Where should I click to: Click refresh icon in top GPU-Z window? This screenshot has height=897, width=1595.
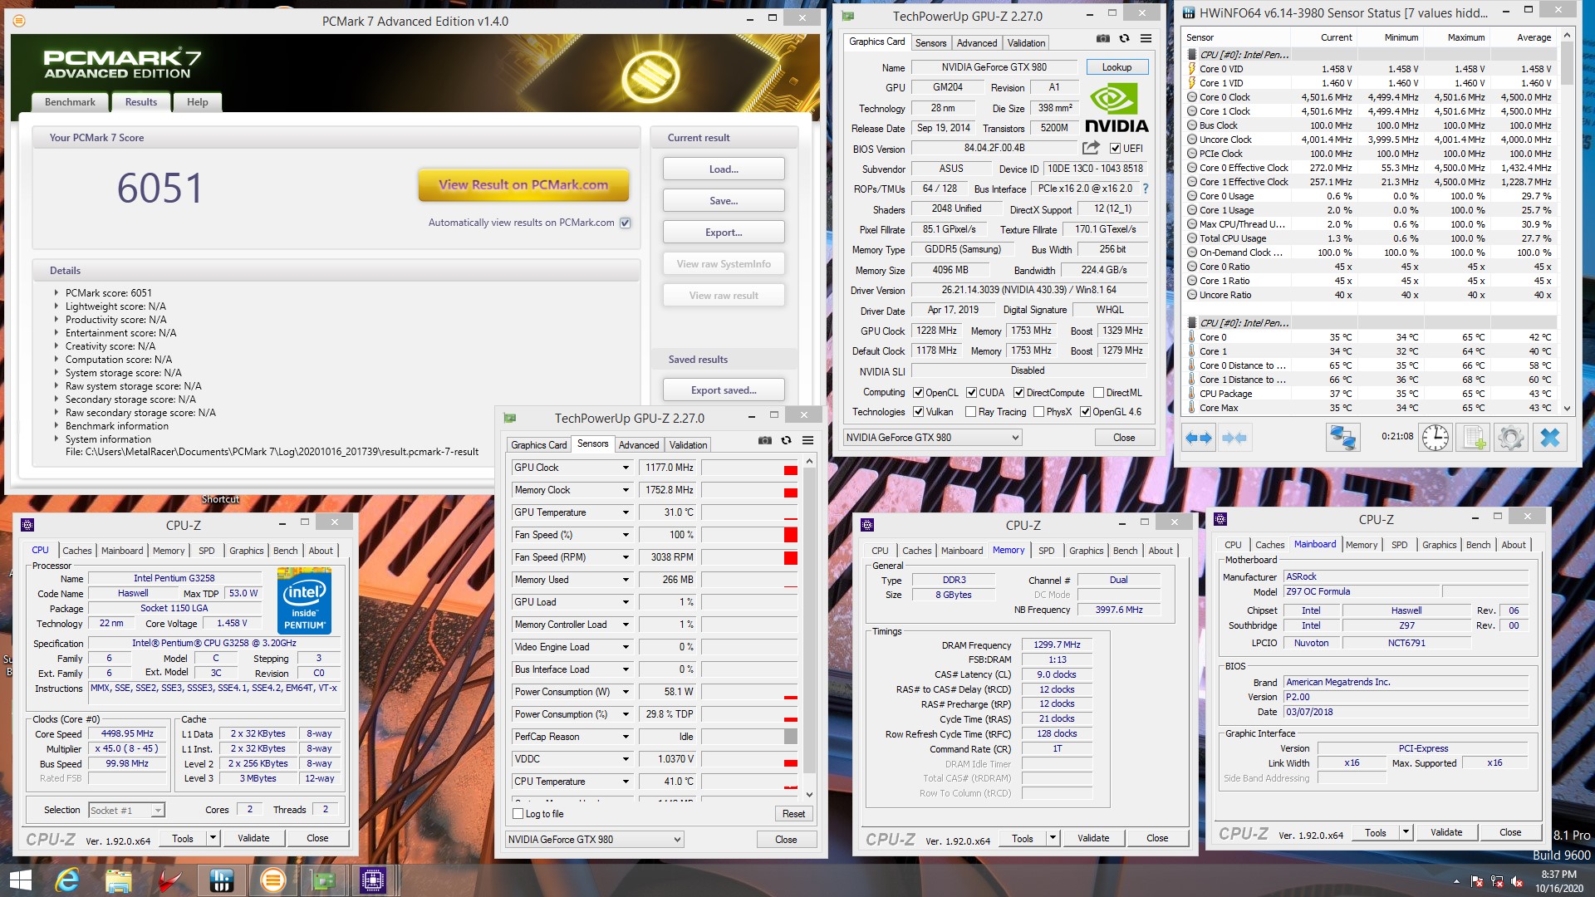(x=1124, y=38)
